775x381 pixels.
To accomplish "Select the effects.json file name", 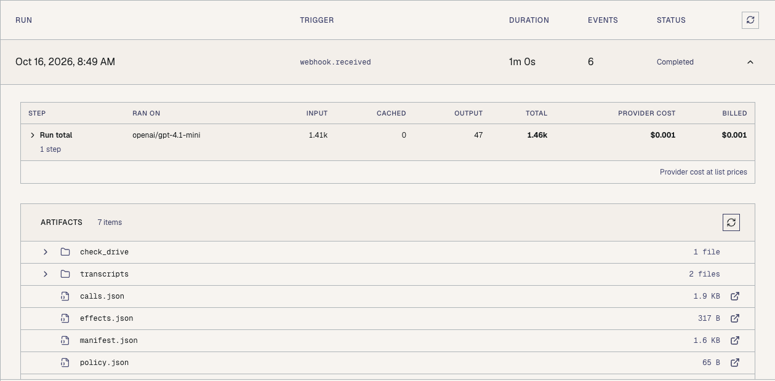I will (106, 318).
